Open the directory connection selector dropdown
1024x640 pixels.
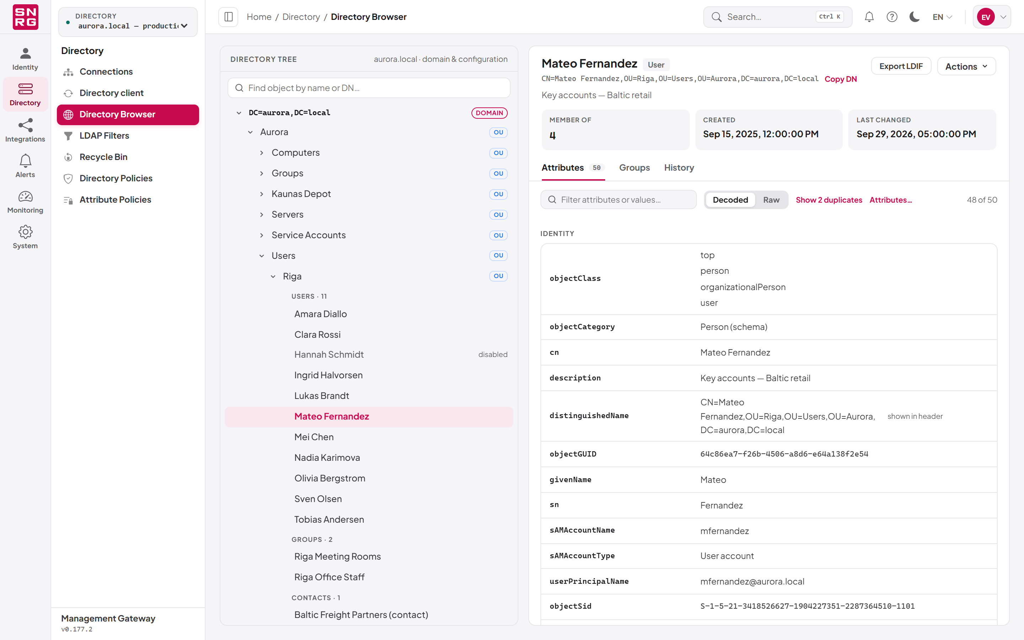pos(128,22)
